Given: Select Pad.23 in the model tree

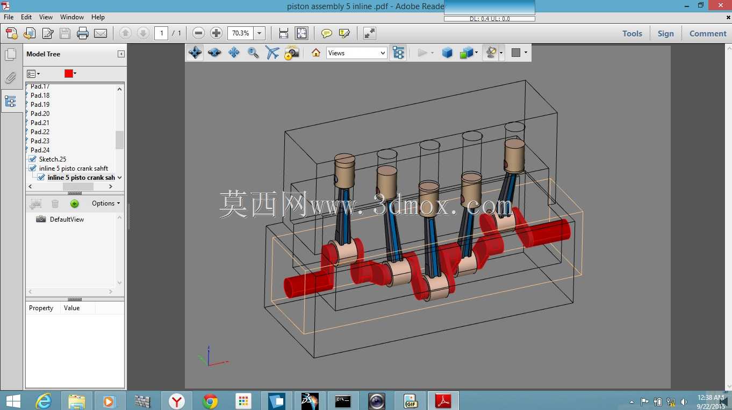Looking at the screenshot, I should coord(40,141).
